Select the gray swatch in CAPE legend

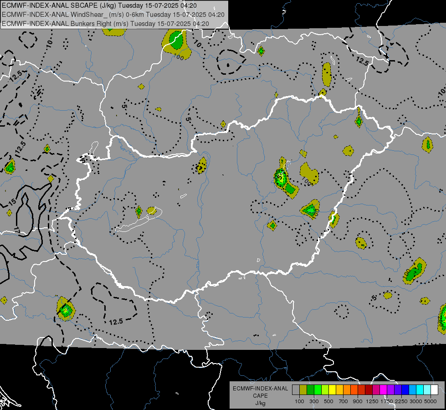tap(296, 390)
